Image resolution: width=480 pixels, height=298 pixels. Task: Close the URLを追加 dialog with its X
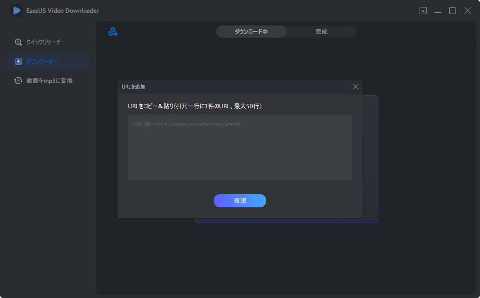(356, 87)
